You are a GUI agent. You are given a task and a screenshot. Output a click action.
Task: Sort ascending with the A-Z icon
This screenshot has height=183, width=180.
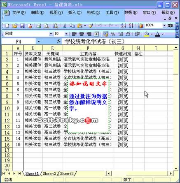[124, 25]
